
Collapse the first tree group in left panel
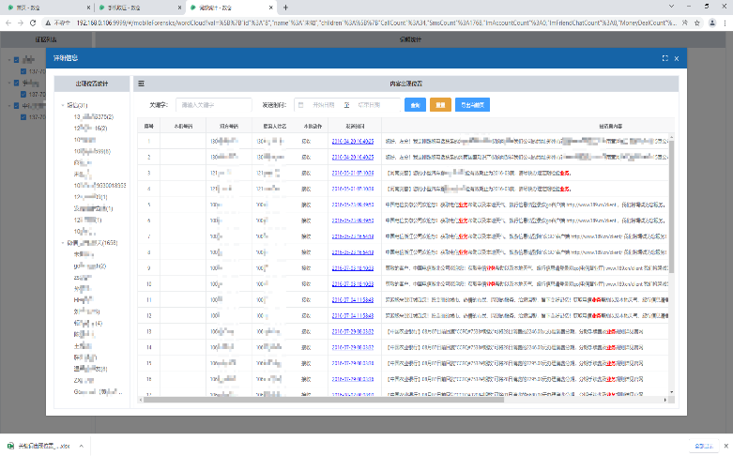[x=63, y=105]
